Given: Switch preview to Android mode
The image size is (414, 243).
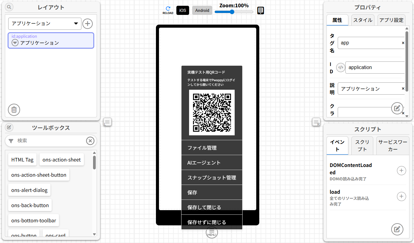Looking at the screenshot, I should coord(202,10).
